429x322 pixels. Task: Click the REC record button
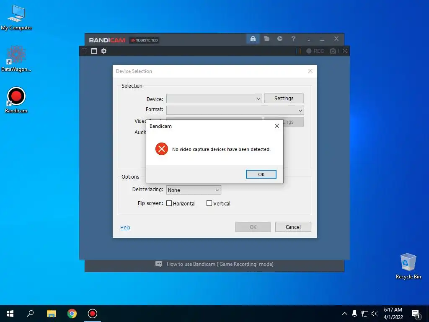tap(315, 51)
